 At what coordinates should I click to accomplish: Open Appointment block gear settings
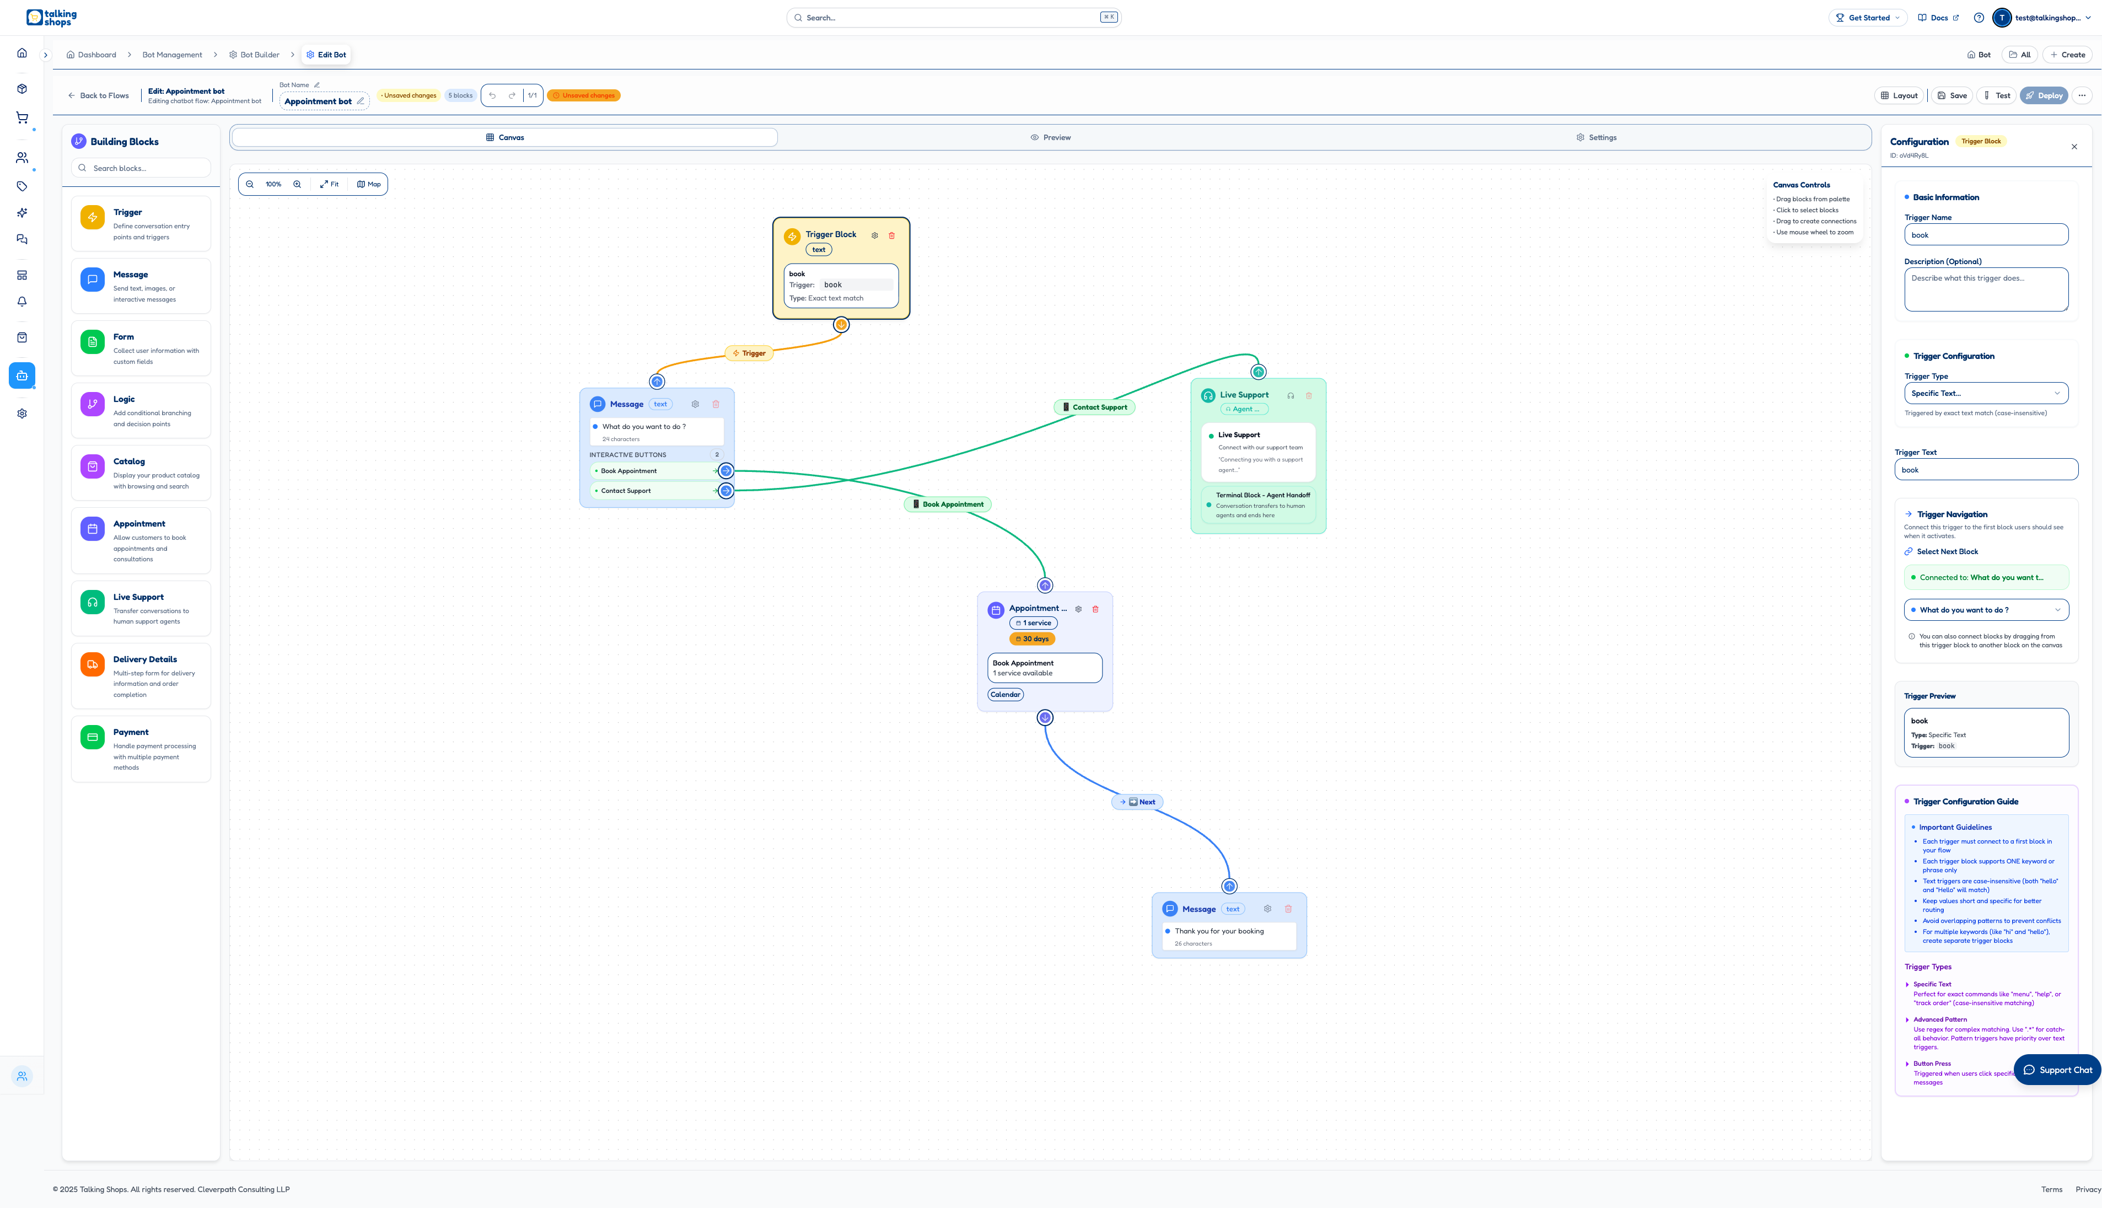pos(1078,609)
